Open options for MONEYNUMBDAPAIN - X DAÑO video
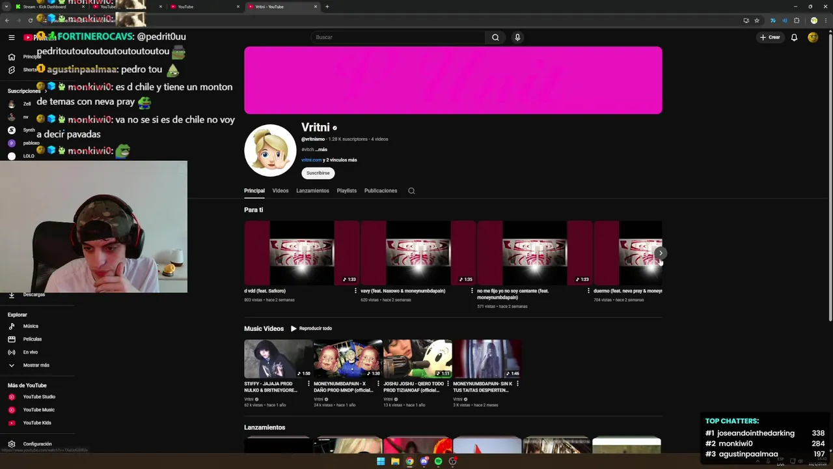Screen dimensions: 833x469 pyautogui.click(x=378, y=384)
